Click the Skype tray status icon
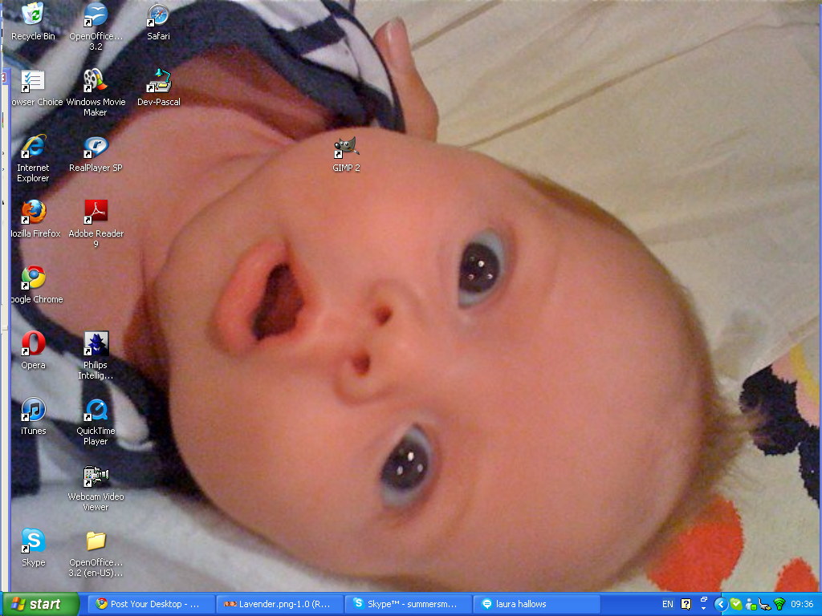The image size is (822, 616). click(x=736, y=605)
